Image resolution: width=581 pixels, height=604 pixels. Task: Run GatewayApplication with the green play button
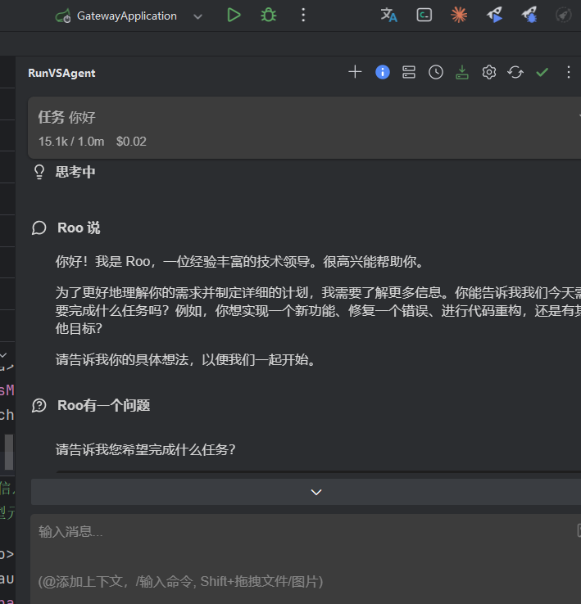pos(234,16)
